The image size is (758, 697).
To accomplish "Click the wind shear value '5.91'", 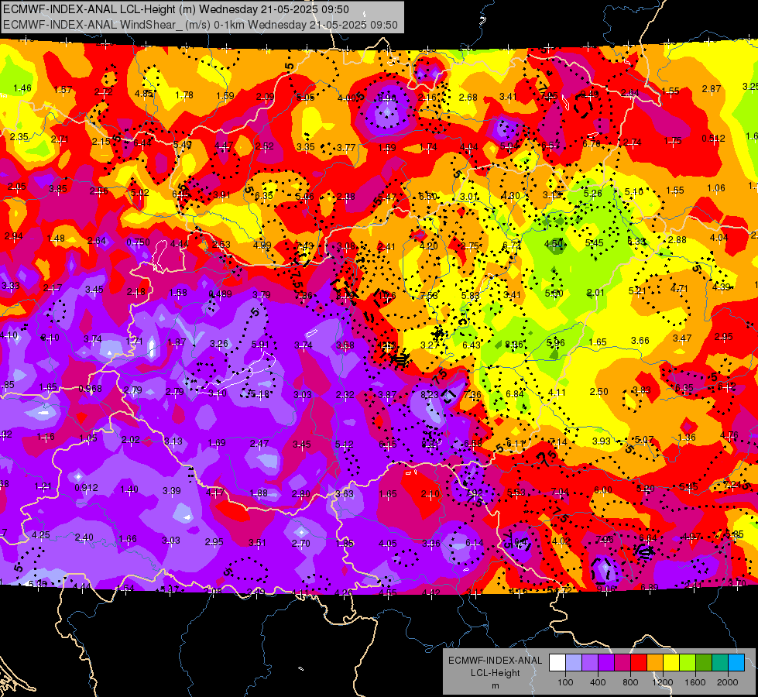I will [x=260, y=345].
